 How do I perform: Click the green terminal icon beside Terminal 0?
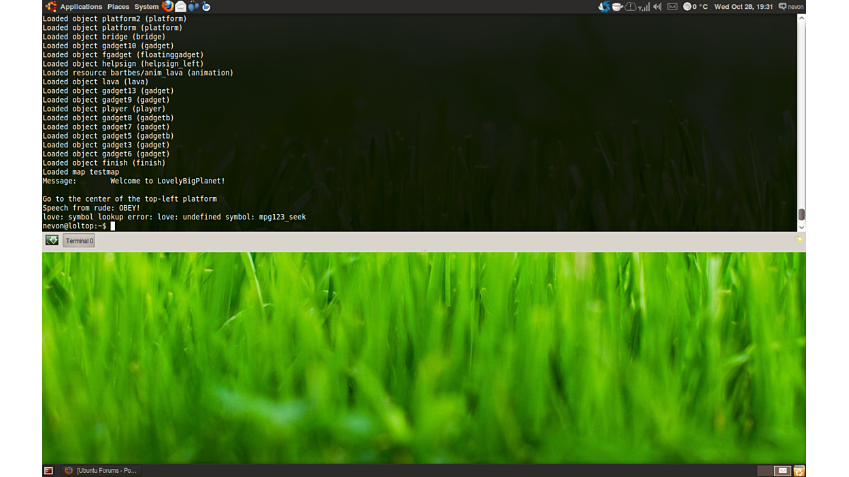click(x=52, y=240)
